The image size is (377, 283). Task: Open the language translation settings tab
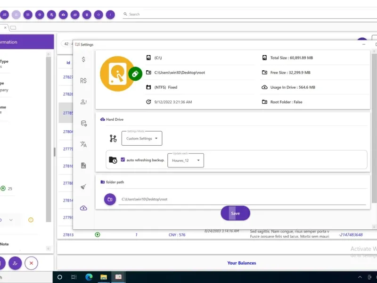pyautogui.click(x=83, y=144)
